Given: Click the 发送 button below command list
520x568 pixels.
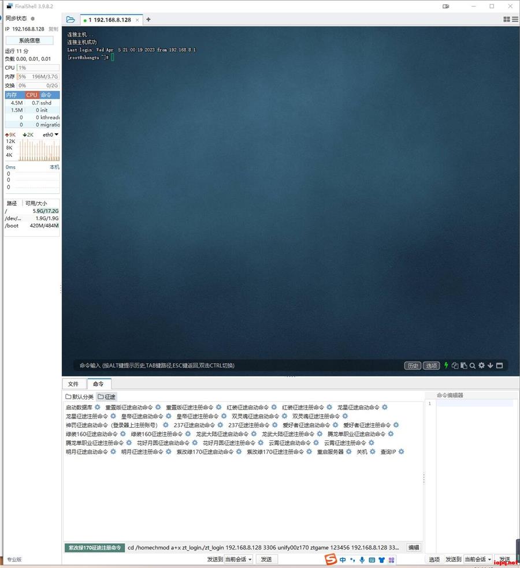Looking at the screenshot, I should pos(266,559).
